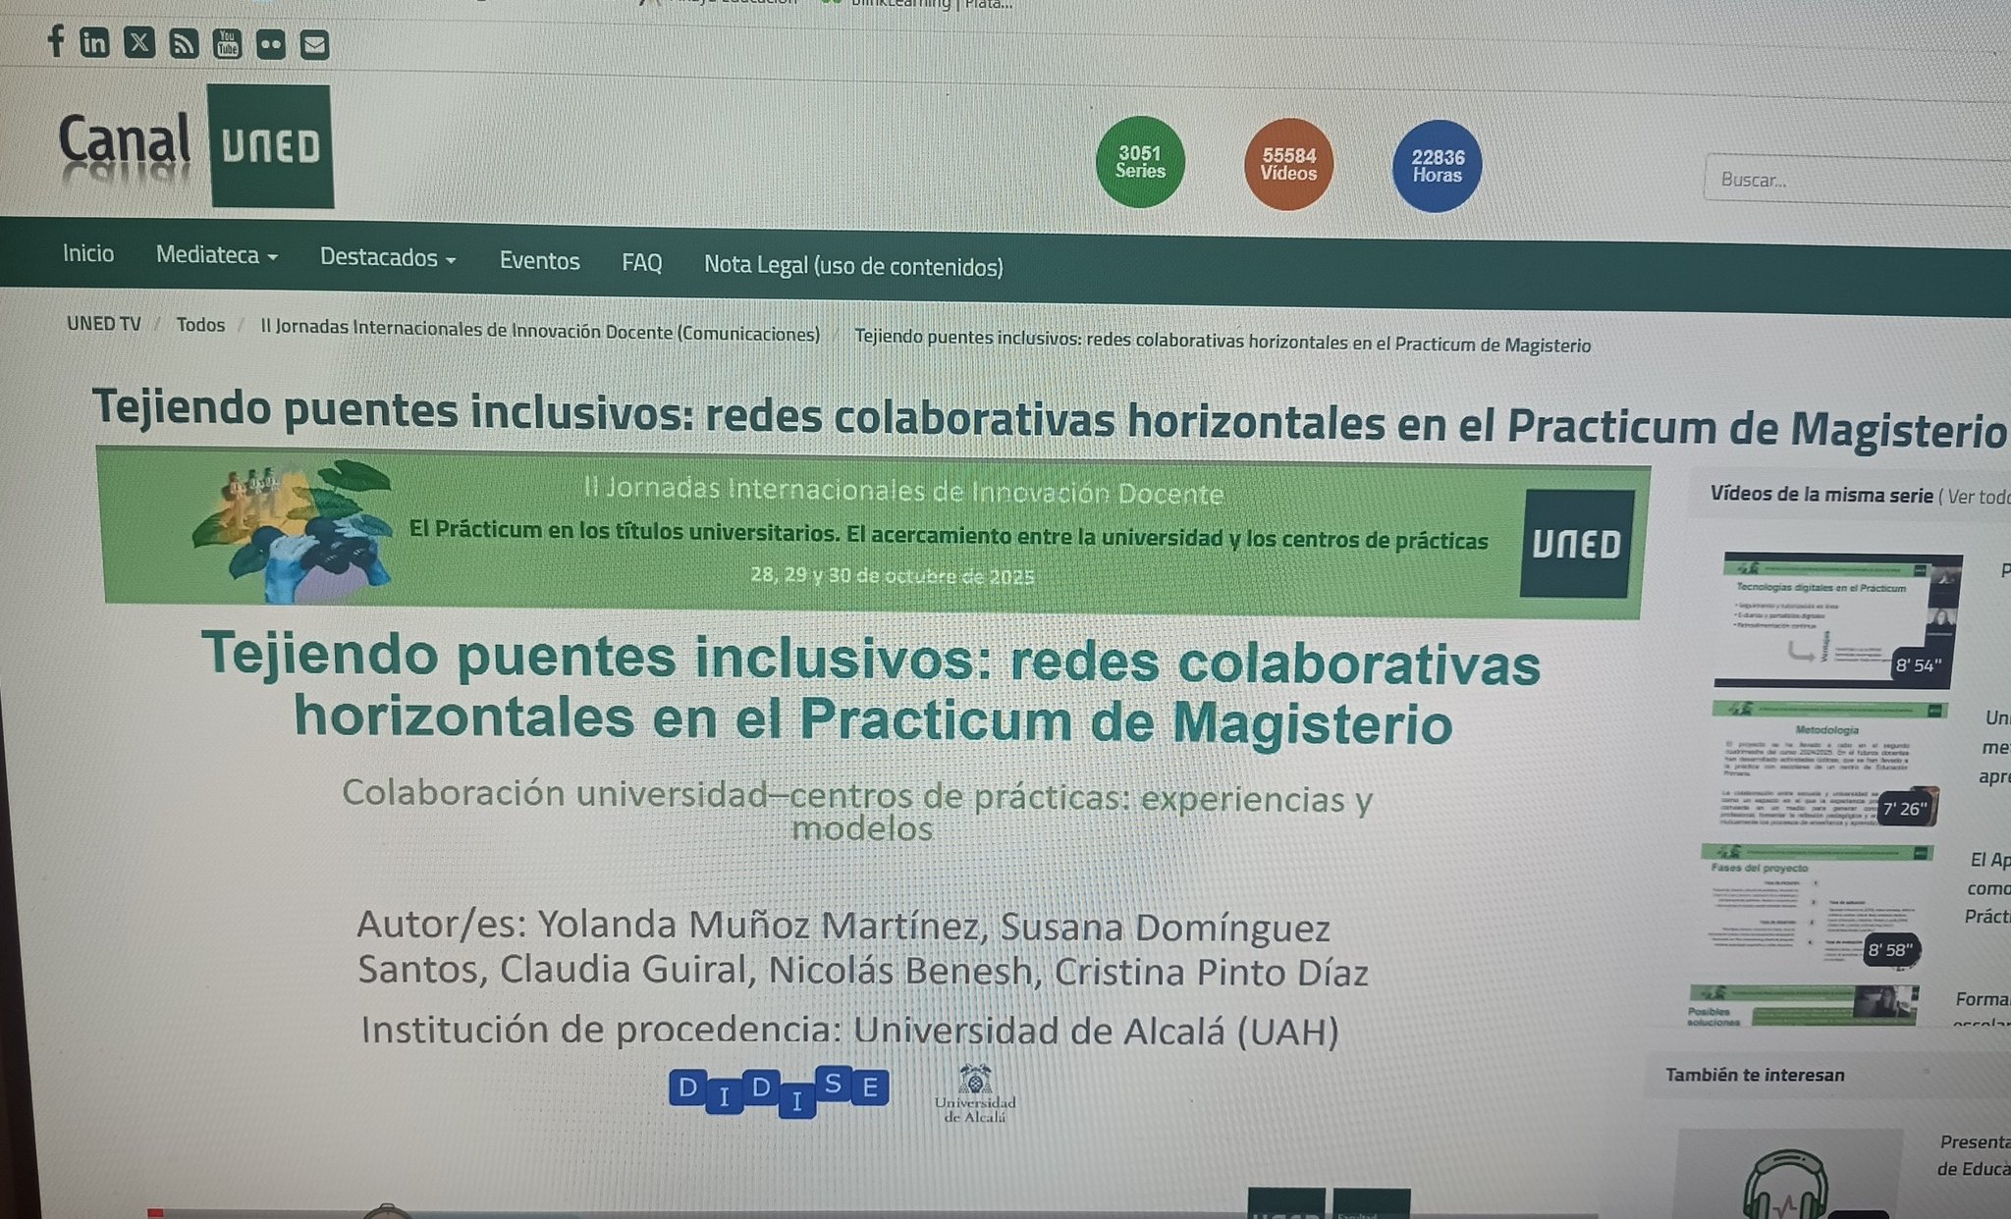
Task: Open the FAQ menu item
Action: pos(641,263)
